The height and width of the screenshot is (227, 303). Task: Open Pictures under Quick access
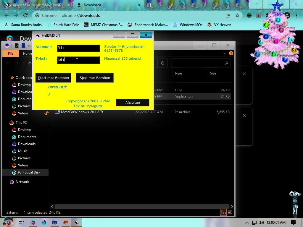pos(24,106)
